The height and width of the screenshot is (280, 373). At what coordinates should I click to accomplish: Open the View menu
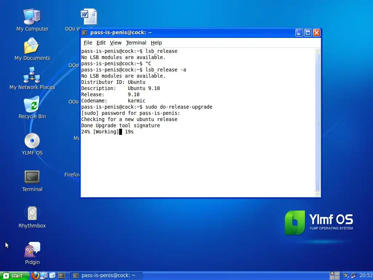point(115,43)
